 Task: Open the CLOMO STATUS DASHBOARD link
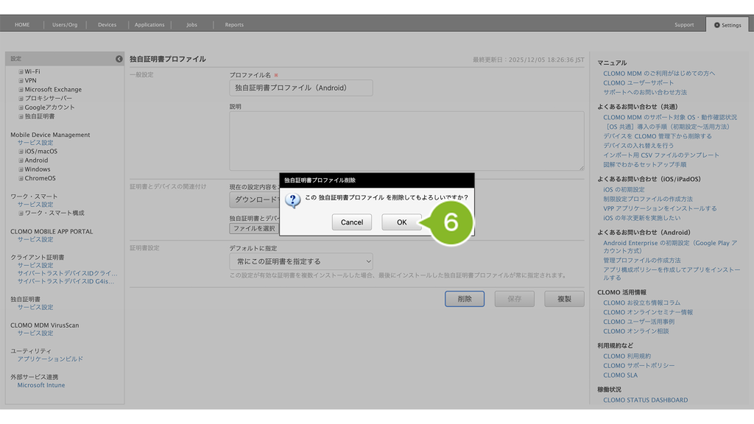(x=645, y=400)
